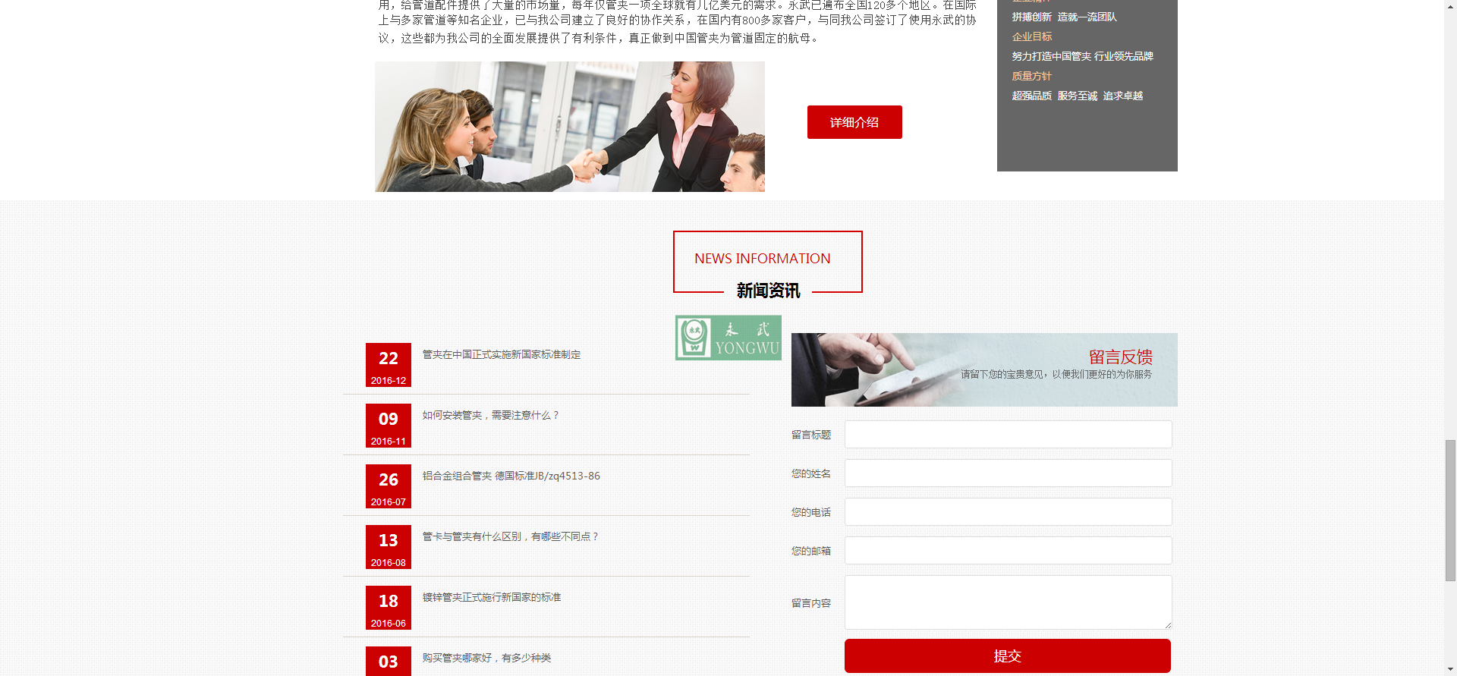Click the date badge 13 2016-08
Viewport: 1457px width, 676px height.
point(389,547)
